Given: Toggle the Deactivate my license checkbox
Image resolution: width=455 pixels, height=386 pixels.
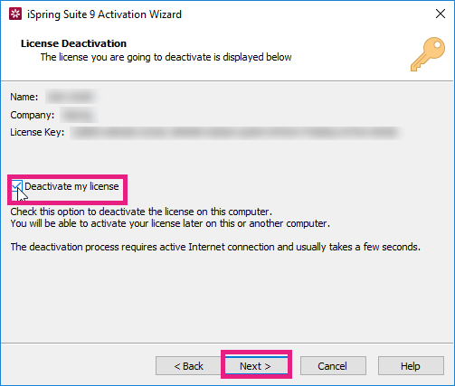Looking at the screenshot, I should 17,186.
